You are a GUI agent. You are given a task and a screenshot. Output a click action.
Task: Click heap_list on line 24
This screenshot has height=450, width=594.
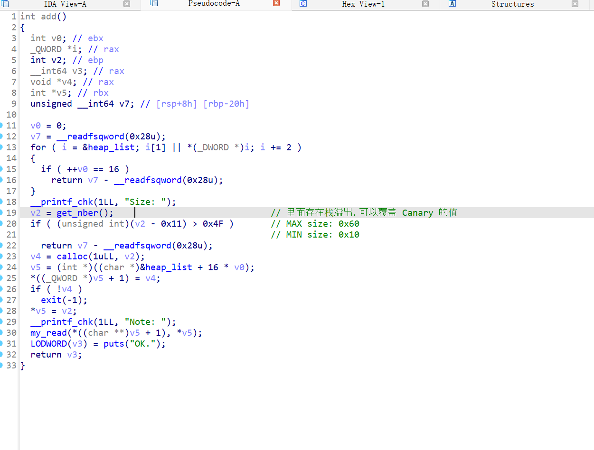coord(169,267)
